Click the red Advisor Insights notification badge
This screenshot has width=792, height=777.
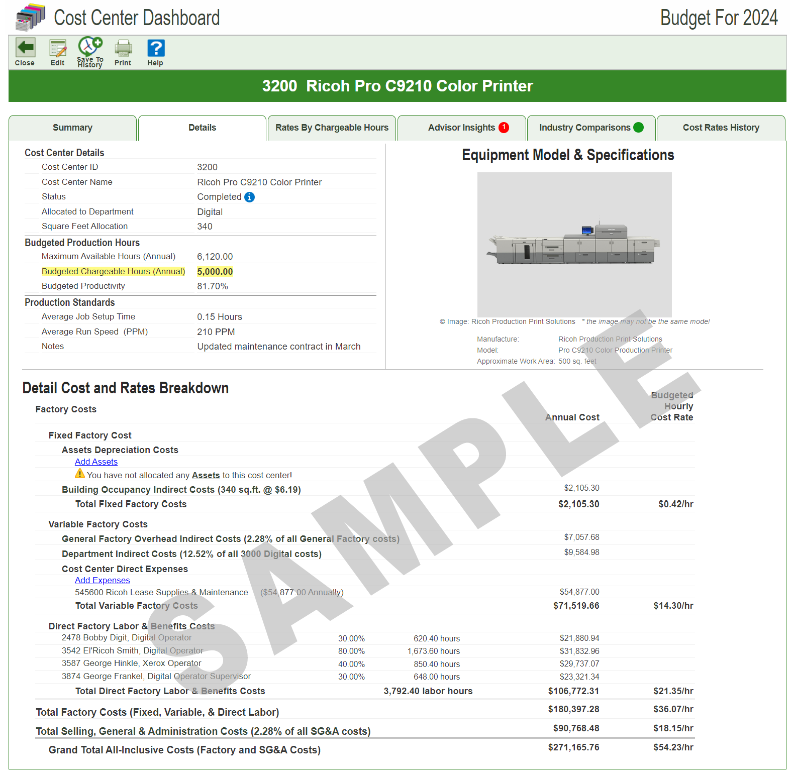504,128
